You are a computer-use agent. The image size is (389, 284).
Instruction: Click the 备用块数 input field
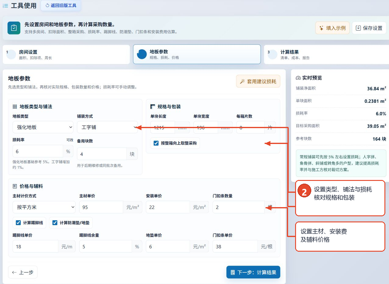click(x=102, y=154)
